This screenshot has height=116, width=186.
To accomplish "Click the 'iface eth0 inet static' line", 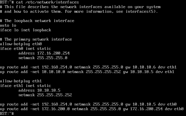I will (26, 48).
